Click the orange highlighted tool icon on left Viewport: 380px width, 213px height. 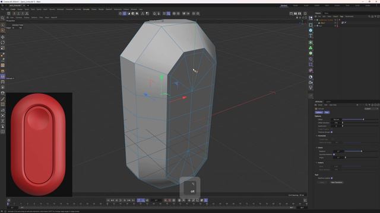point(2,31)
